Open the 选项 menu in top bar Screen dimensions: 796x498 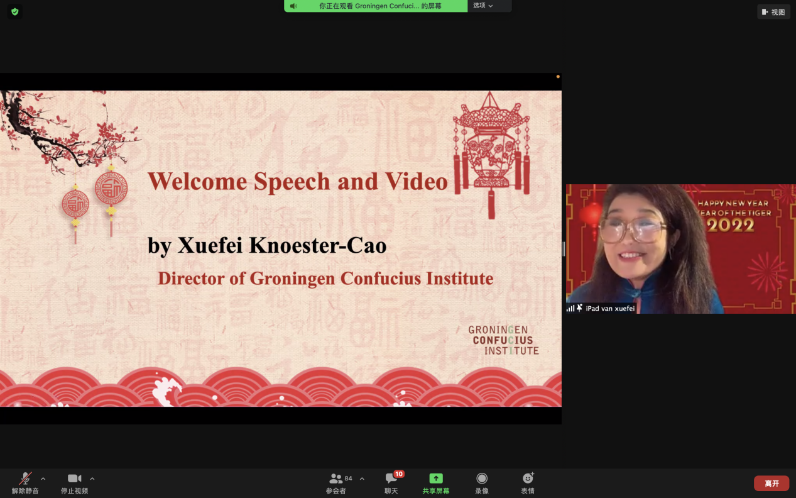point(483,6)
